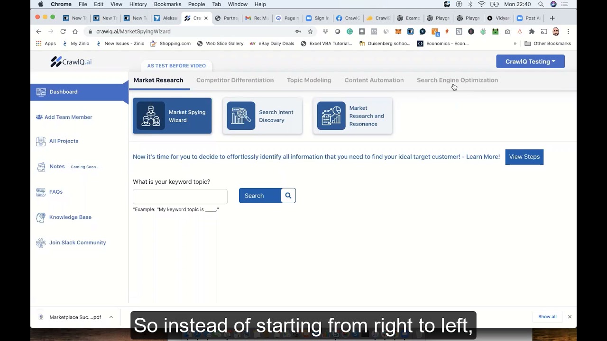This screenshot has height=341, width=607.
Task: Go back to the previous page
Action: click(38, 31)
